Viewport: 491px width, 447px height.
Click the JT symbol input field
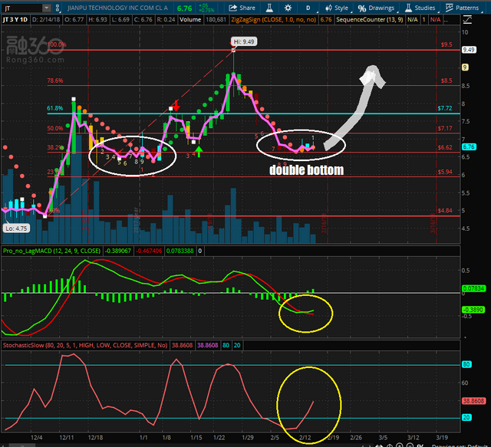pyautogui.click(x=21, y=8)
